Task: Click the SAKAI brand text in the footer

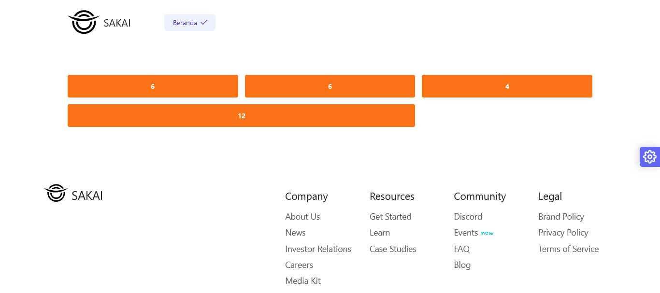Action: (87, 195)
